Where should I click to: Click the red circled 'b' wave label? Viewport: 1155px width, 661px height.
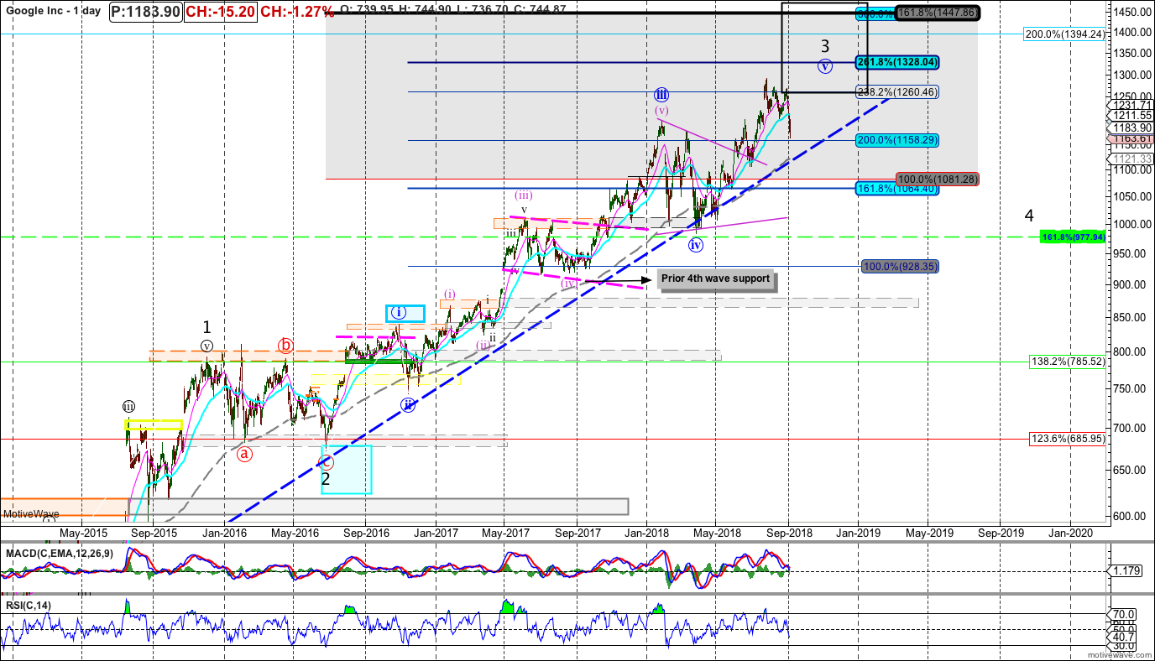[286, 346]
